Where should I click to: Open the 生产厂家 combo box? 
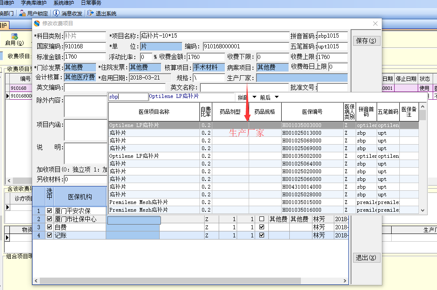pos(302,78)
